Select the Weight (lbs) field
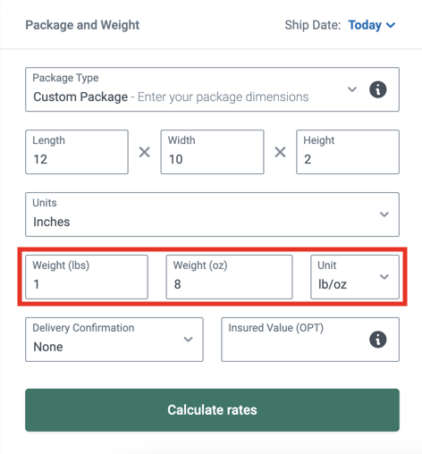Viewport: 422px width, 454px height. point(87,277)
